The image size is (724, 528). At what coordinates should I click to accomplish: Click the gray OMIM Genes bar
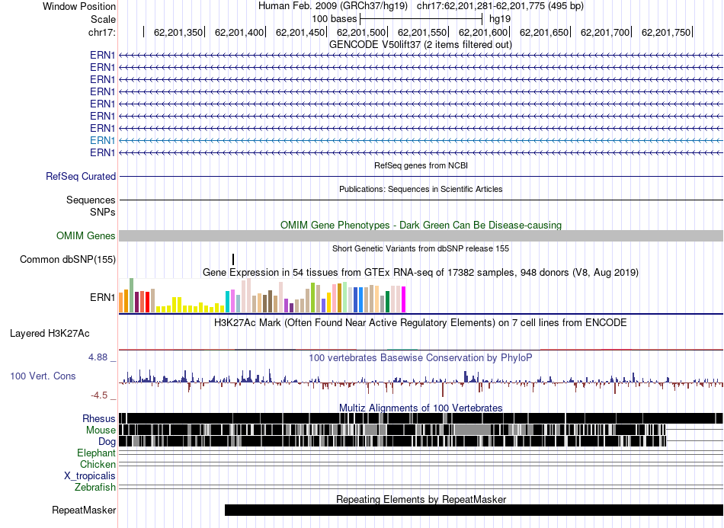coord(421,236)
